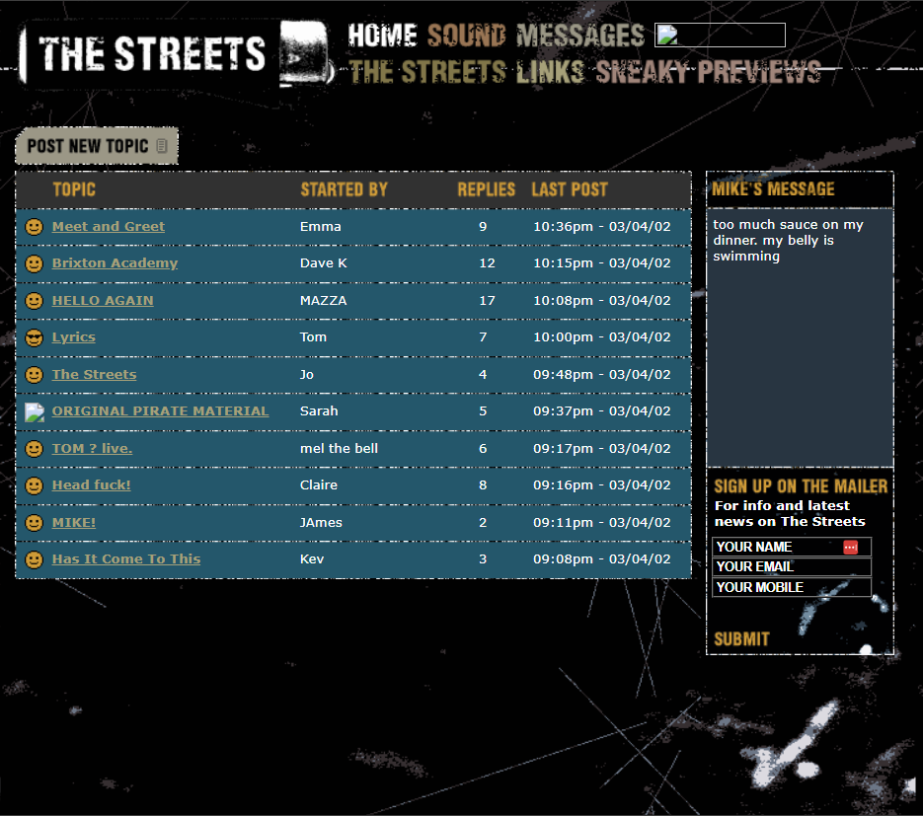Open The Streets topic link
The image size is (923, 816).
pos(94,375)
